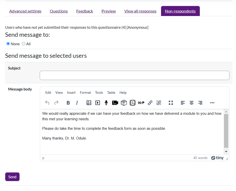The image size is (236, 191).
Task: Reveal more toolbar options via ellipsis
Action: point(212,103)
